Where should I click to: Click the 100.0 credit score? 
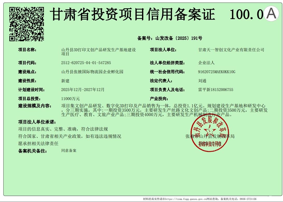click(x=246, y=15)
